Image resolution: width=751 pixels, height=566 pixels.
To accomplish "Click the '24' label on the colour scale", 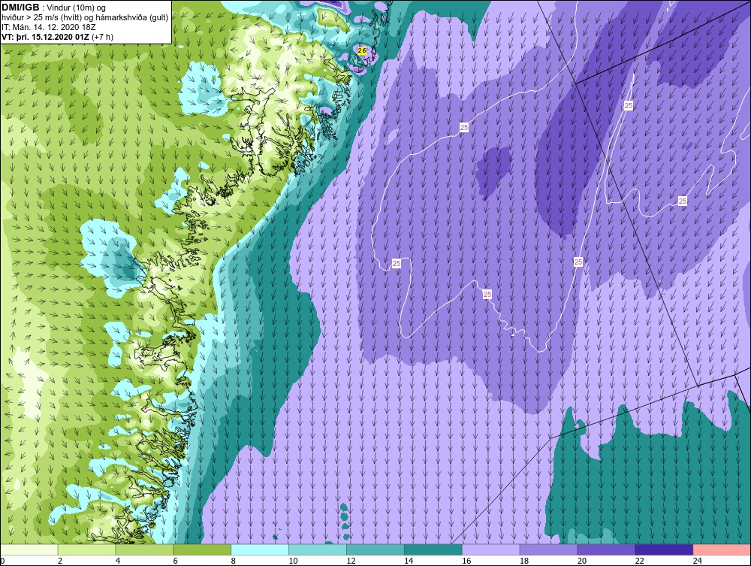I will [x=698, y=561].
